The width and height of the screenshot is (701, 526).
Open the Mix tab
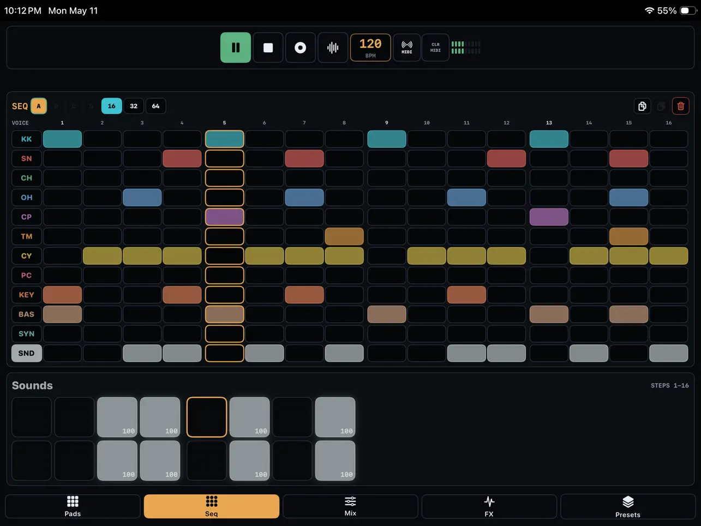(x=350, y=506)
